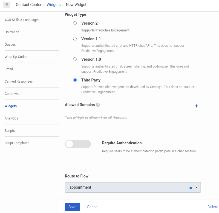Cancel widget creation

[93, 207]
